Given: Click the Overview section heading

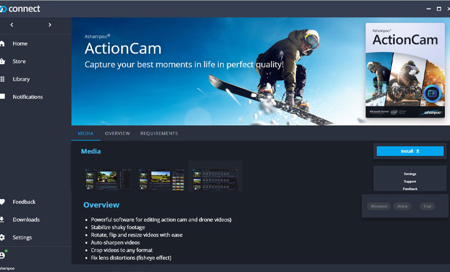Looking at the screenshot, I should (x=101, y=205).
